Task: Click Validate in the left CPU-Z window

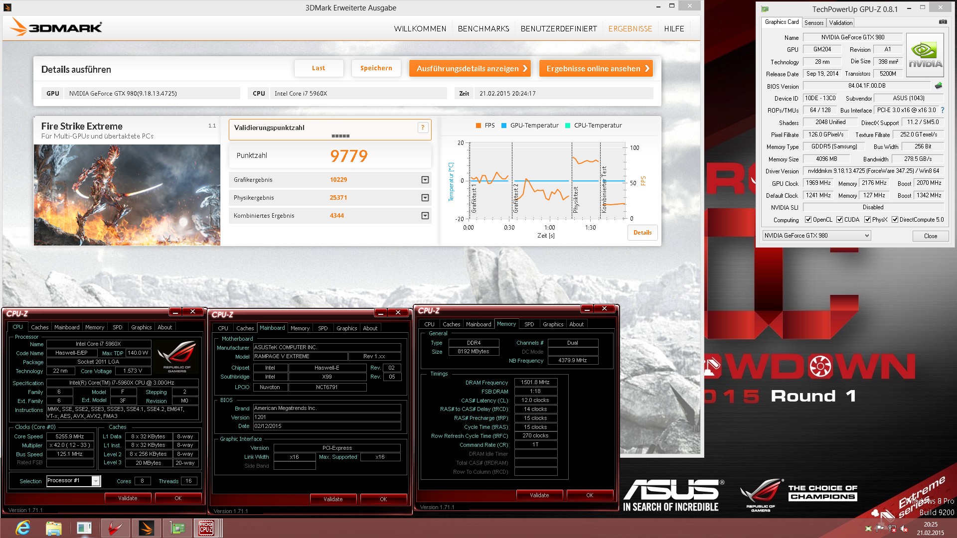Action: point(128,498)
